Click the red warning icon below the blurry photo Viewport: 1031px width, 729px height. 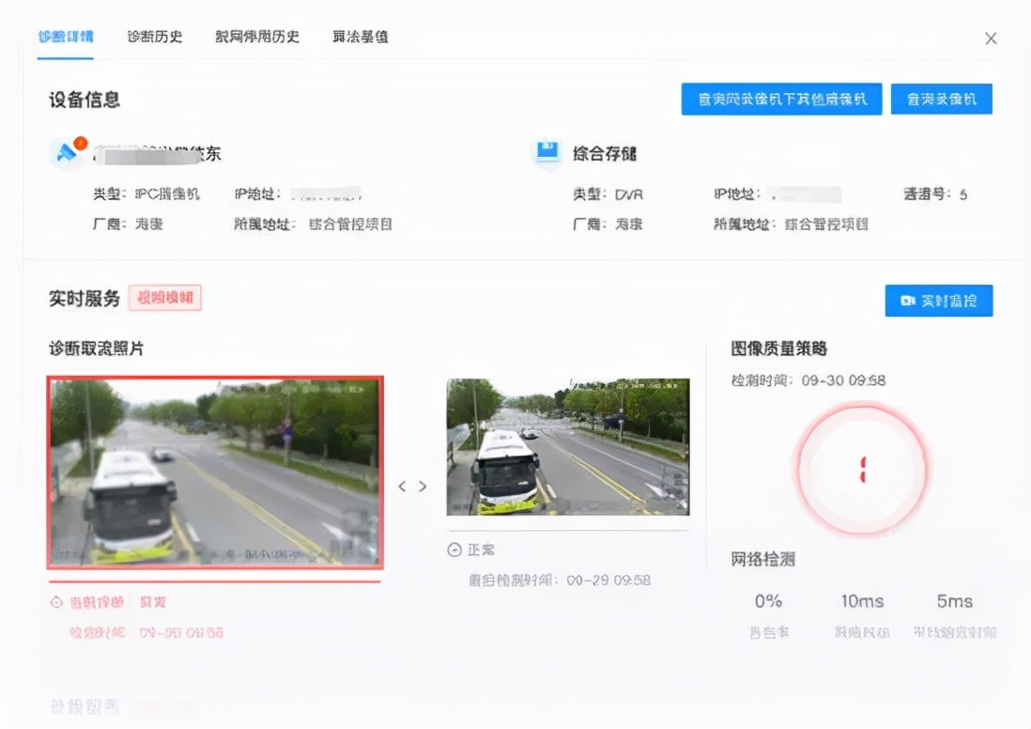56,602
